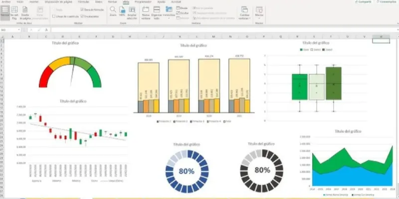The image size is (399, 199).
Task: Expand the Inmovilizar panes dropdown
Action: pyautogui.click(x=169, y=12)
